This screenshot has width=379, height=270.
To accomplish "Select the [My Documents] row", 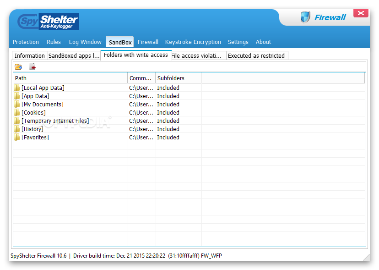I will (x=189, y=104).
